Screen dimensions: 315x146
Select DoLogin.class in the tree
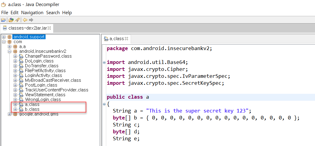point(39,61)
